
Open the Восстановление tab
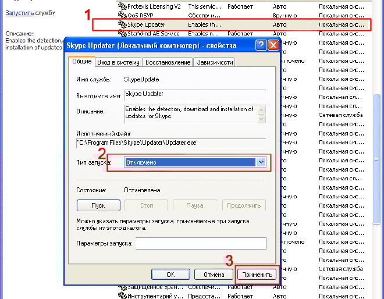(x=168, y=62)
